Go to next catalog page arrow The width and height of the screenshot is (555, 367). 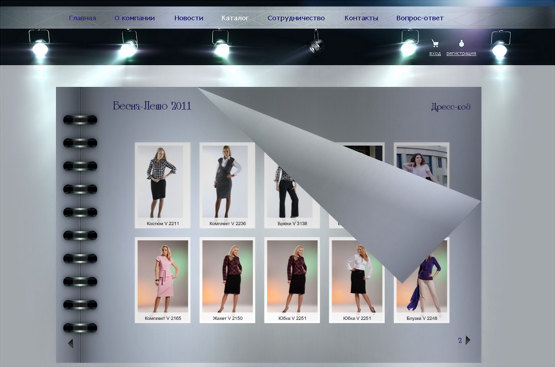tap(468, 340)
